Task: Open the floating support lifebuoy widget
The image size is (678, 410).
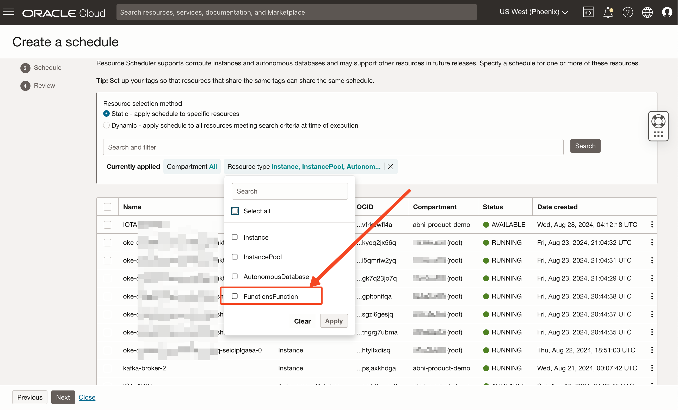Action: (x=658, y=121)
